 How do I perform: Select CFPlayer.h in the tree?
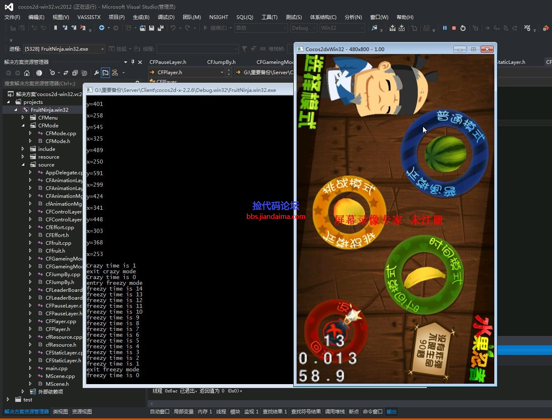tap(58, 329)
